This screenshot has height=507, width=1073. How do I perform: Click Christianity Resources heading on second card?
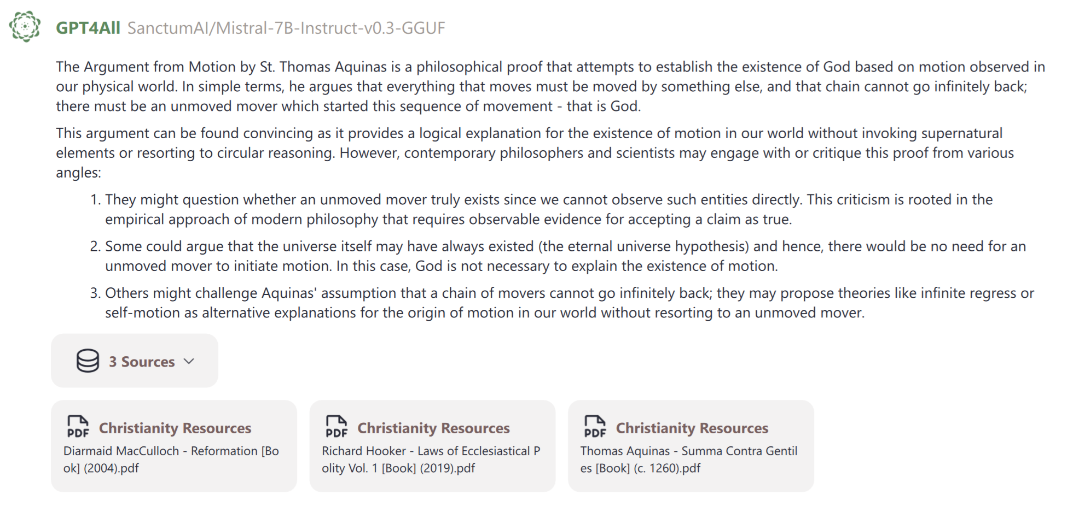pyautogui.click(x=433, y=428)
